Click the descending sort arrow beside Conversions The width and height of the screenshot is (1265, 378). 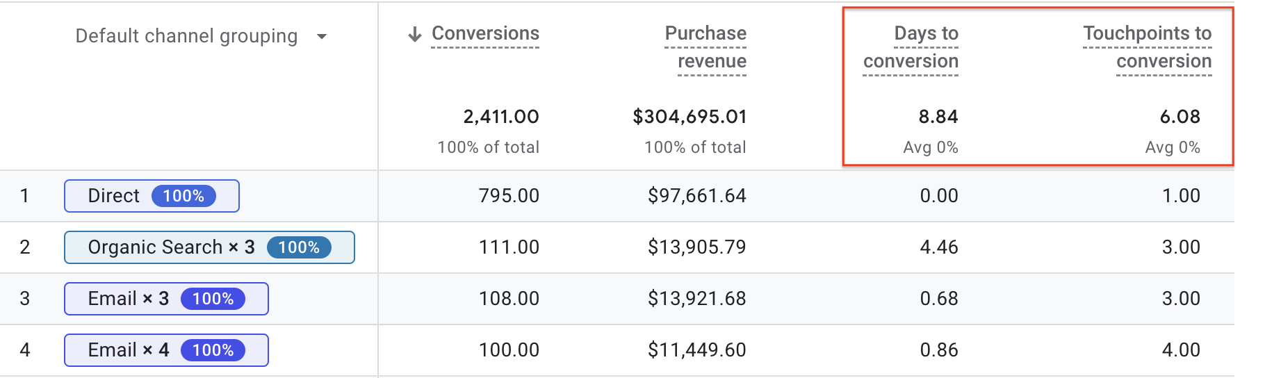click(415, 34)
